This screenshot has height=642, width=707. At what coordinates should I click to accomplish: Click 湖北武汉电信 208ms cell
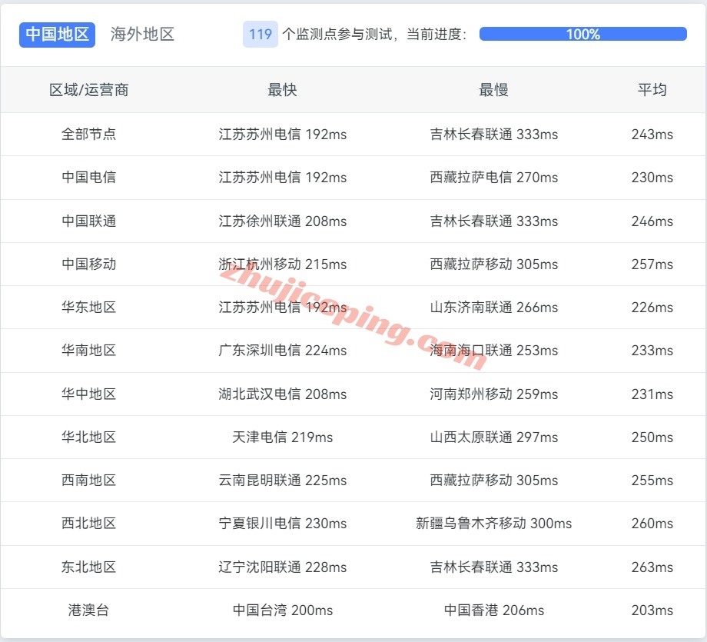click(x=282, y=394)
